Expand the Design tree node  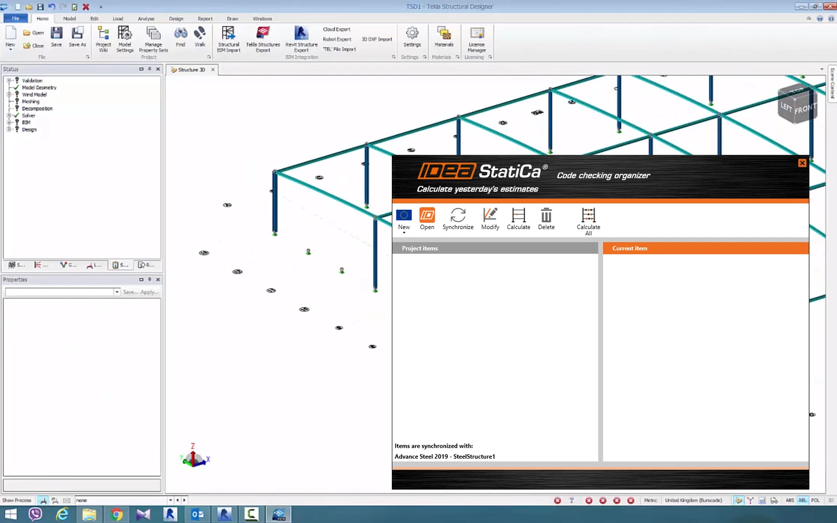coord(9,129)
